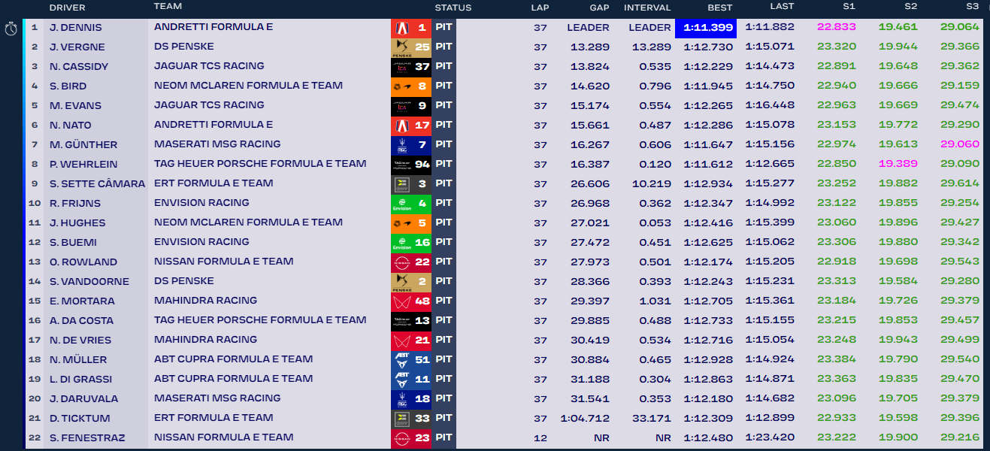Click Envision Racing car 4 badge
The width and height of the screenshot is (990, 451).
[410, 204]
